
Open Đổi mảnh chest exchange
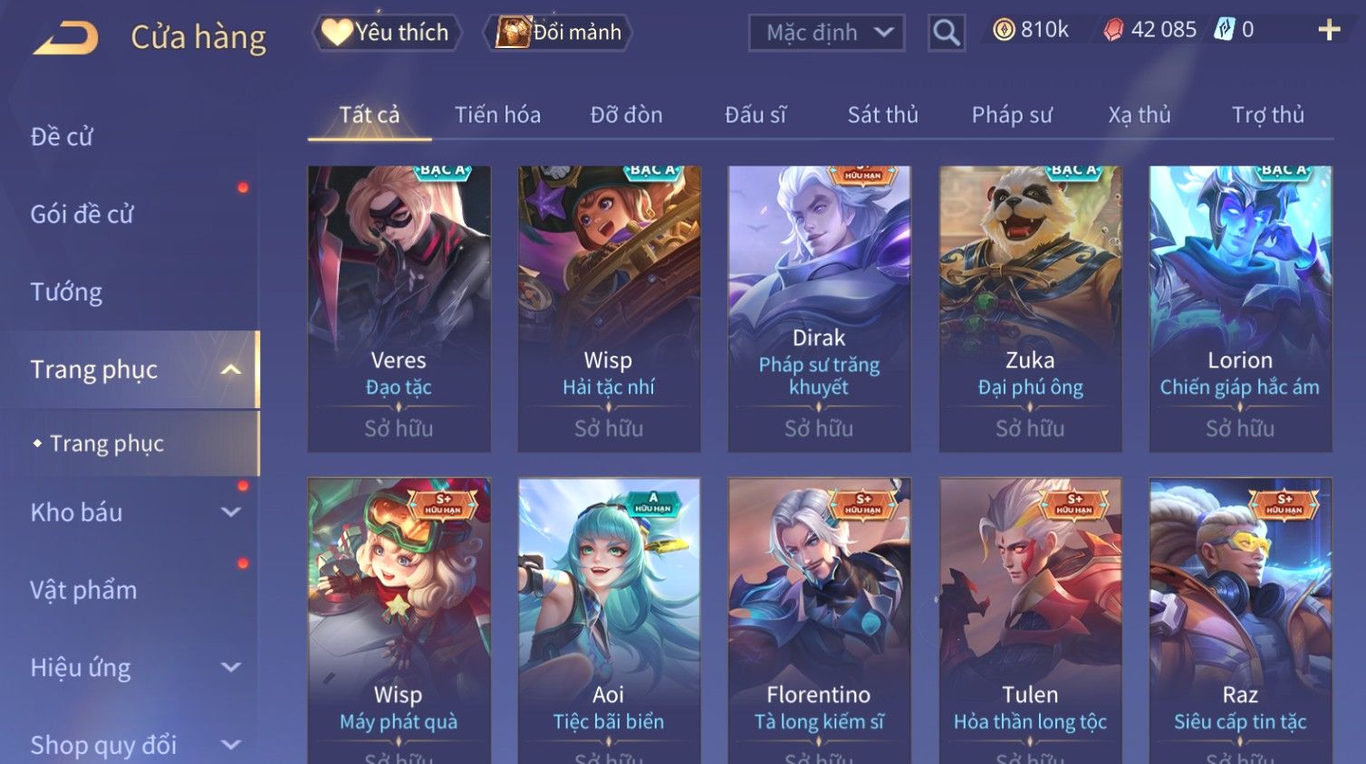click(559, 33)
